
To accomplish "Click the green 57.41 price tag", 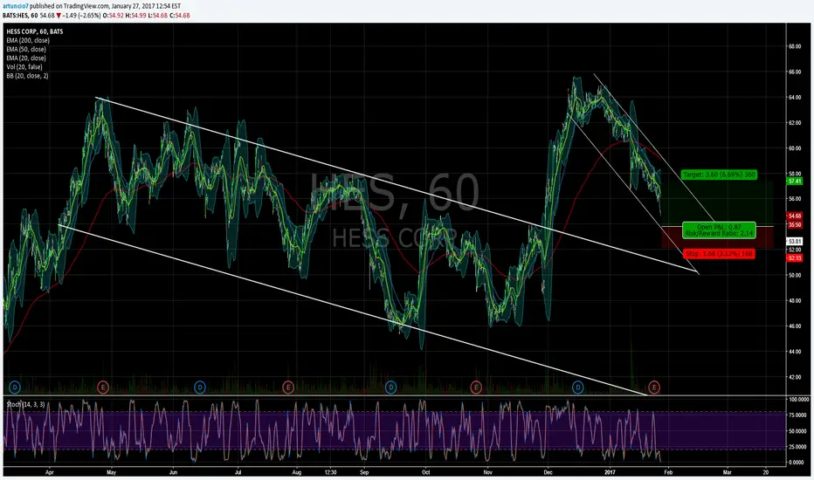I will click(795, 182).
